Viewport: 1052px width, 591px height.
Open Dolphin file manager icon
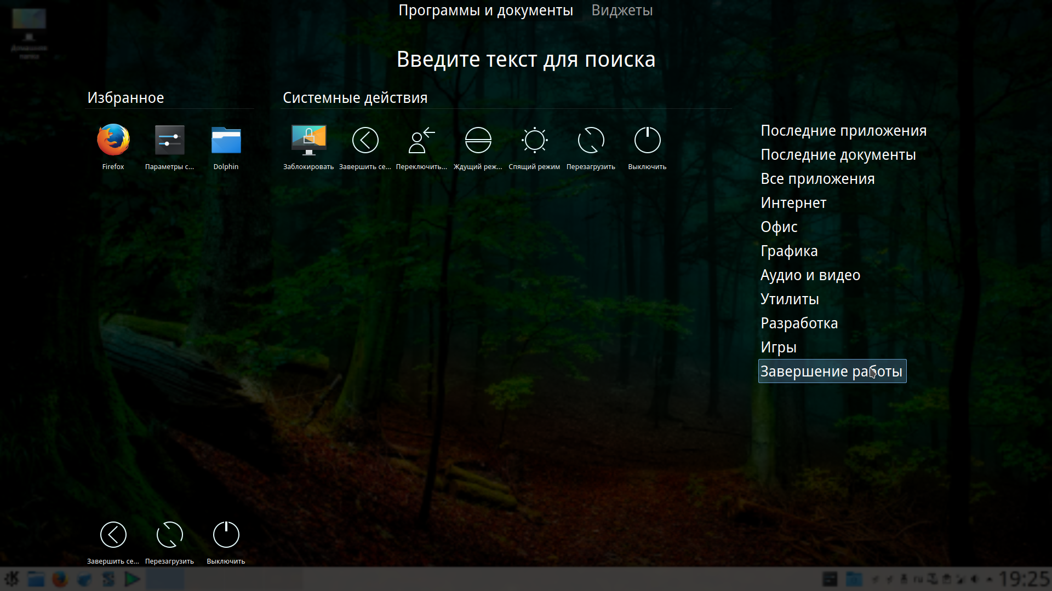tap(226, 141)
